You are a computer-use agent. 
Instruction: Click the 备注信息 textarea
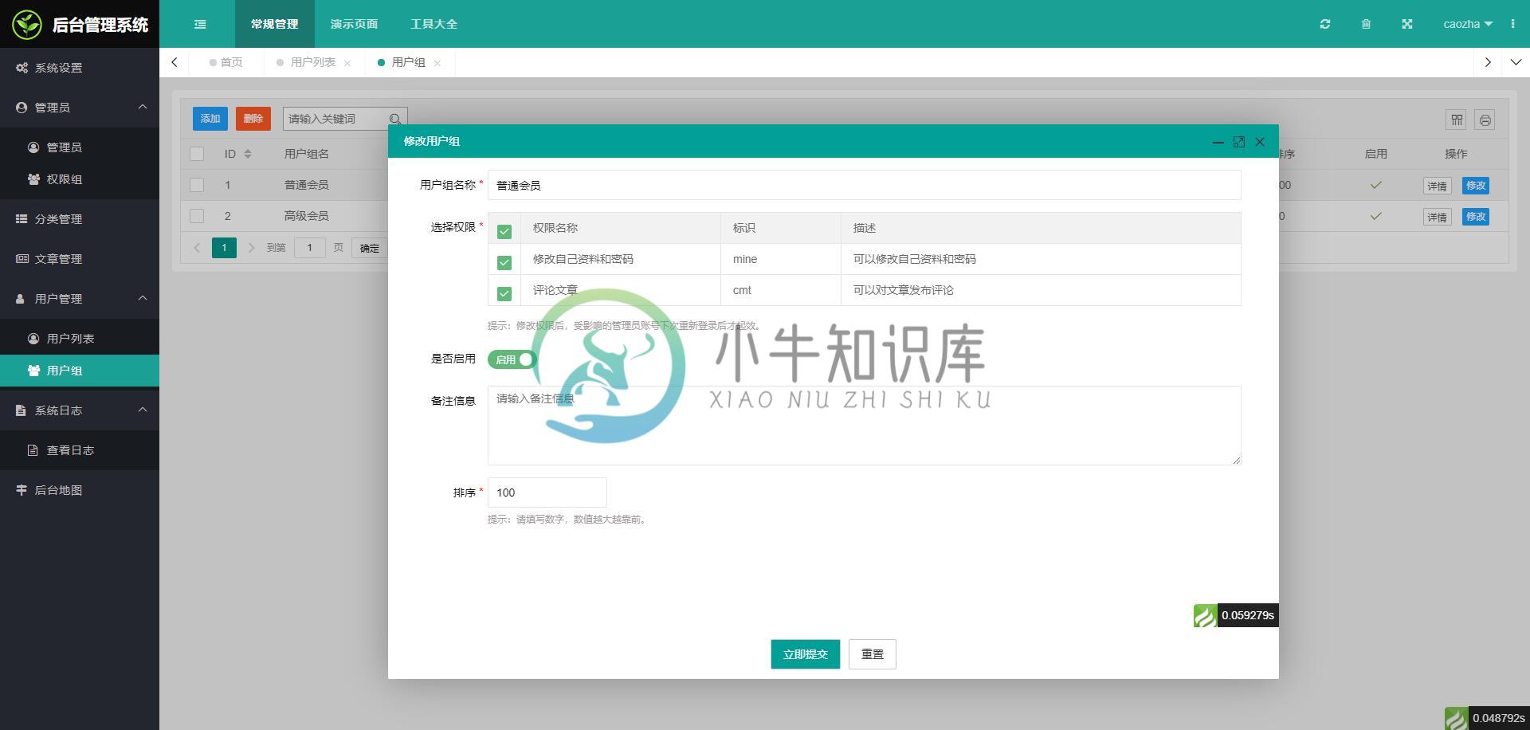[865, 426]
